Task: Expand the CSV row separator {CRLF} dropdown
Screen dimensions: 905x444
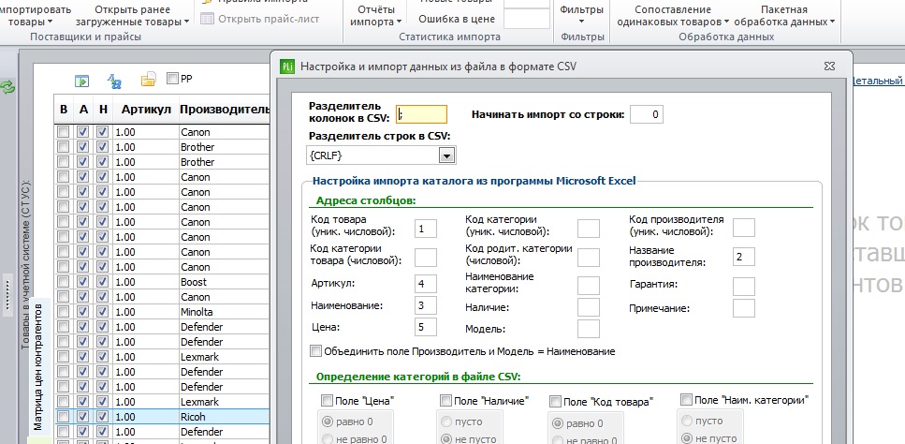Action: 446,155
